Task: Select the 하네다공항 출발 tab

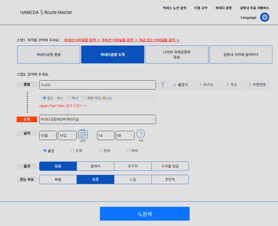Action: (x=49, y=55)
